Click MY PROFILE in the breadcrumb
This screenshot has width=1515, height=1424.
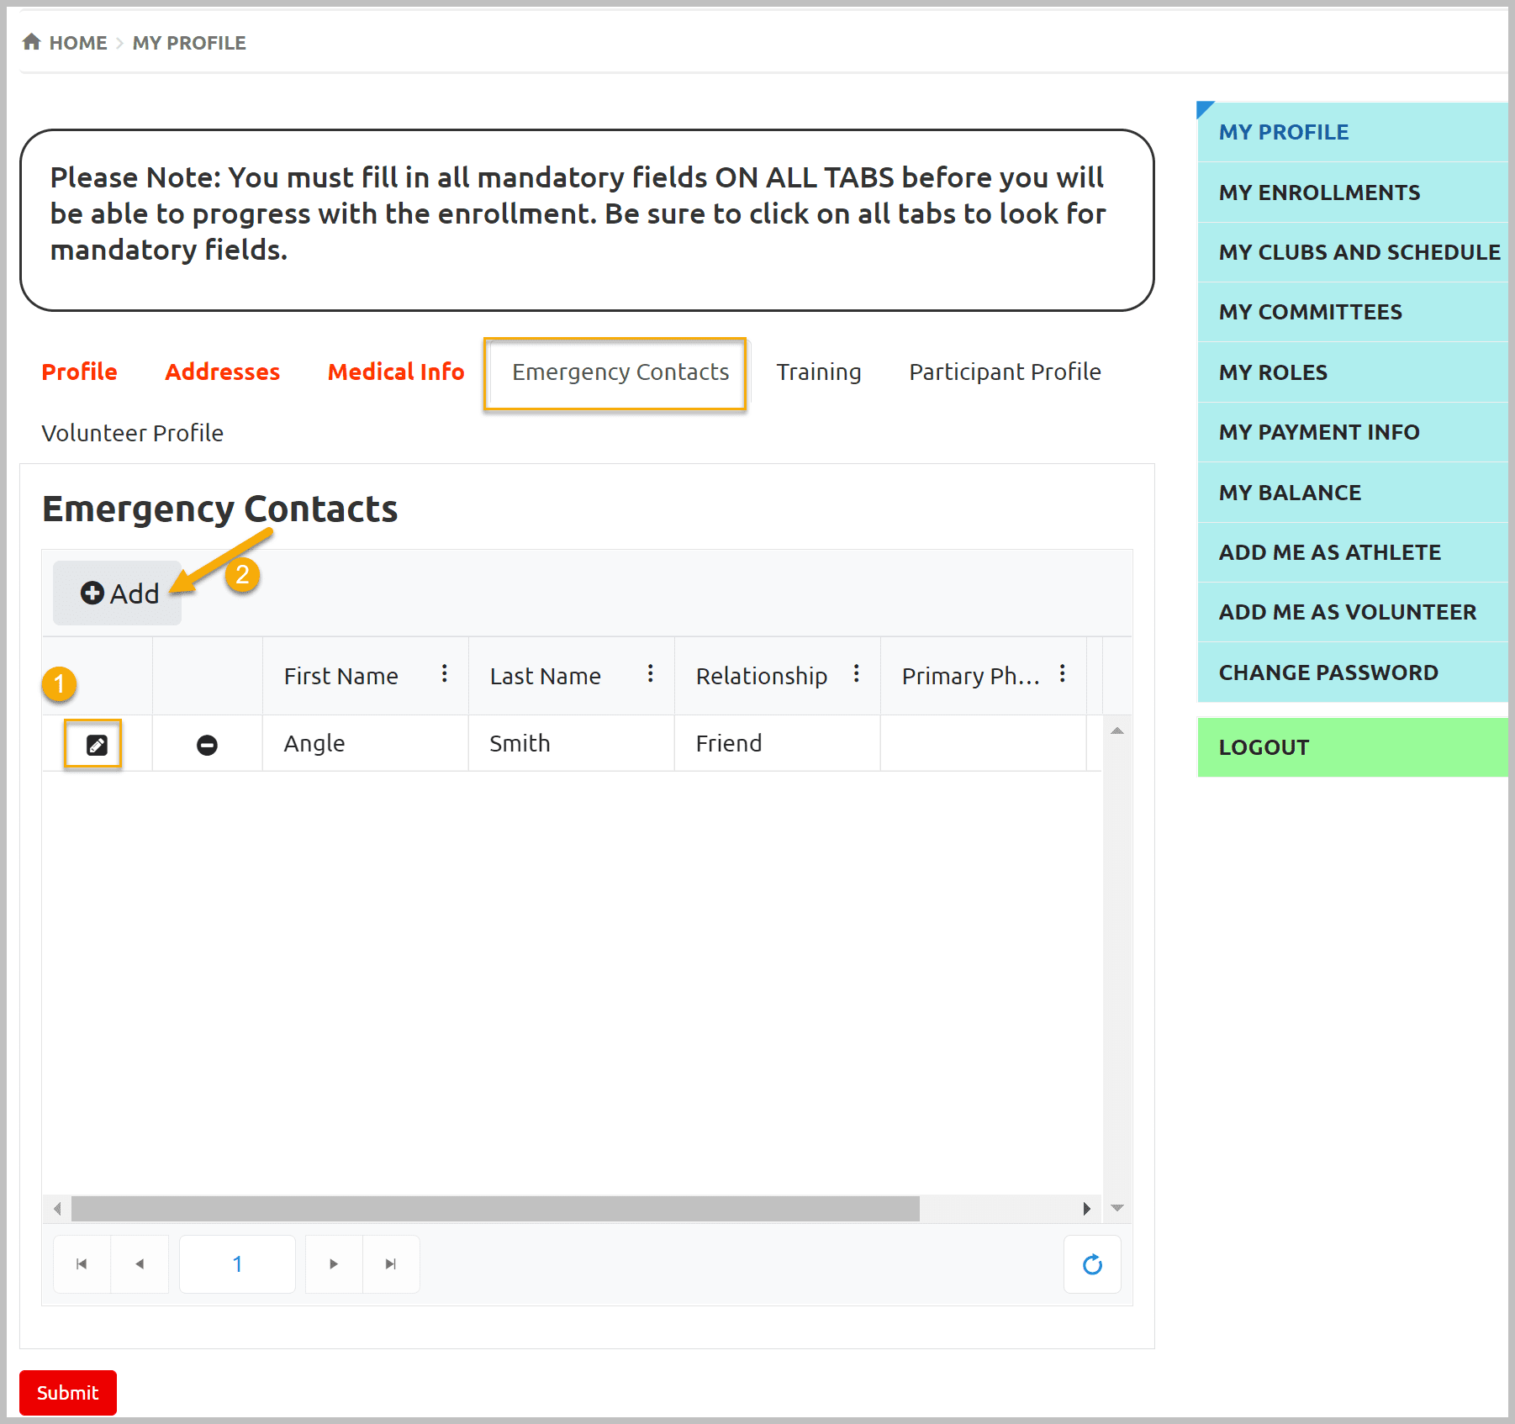pos(189,42)
